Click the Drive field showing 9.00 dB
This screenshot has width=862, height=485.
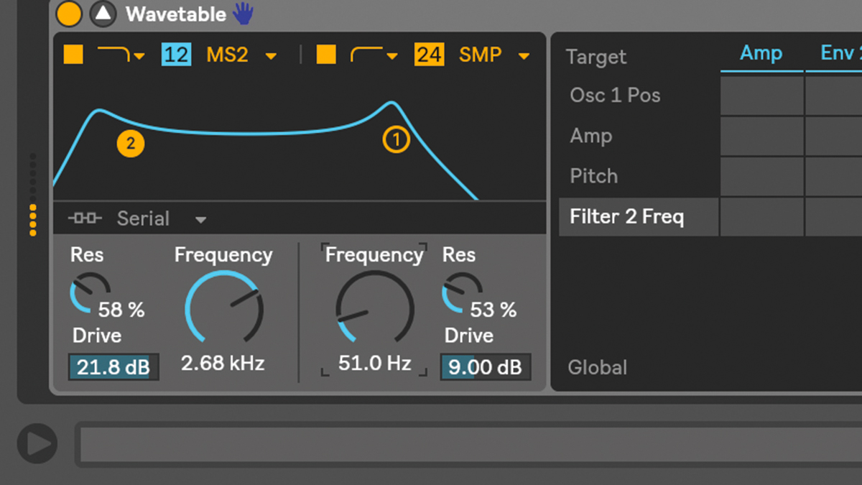coord(486,367)
